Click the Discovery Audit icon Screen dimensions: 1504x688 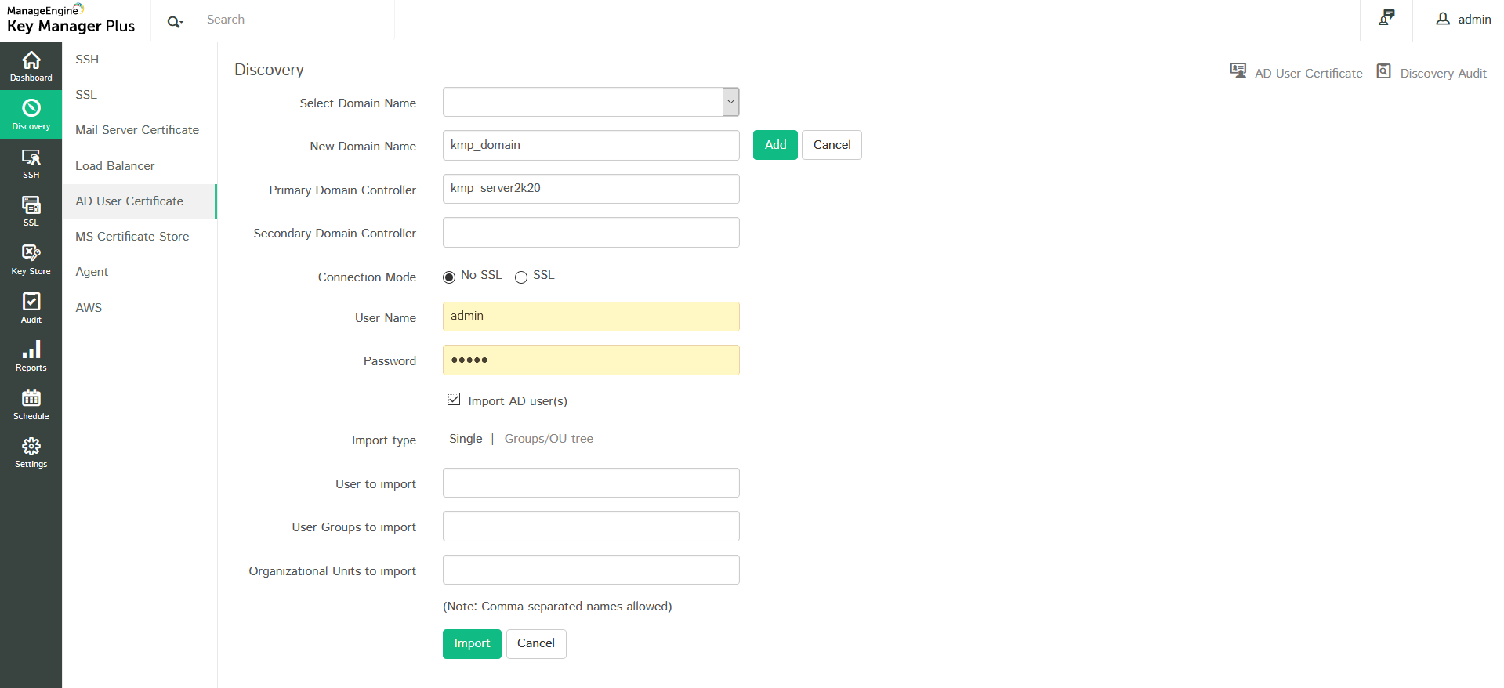tap(1384, 71)
